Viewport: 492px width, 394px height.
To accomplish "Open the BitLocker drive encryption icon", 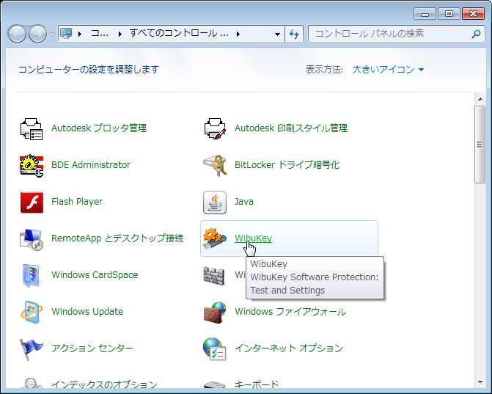I will [215, 165].
